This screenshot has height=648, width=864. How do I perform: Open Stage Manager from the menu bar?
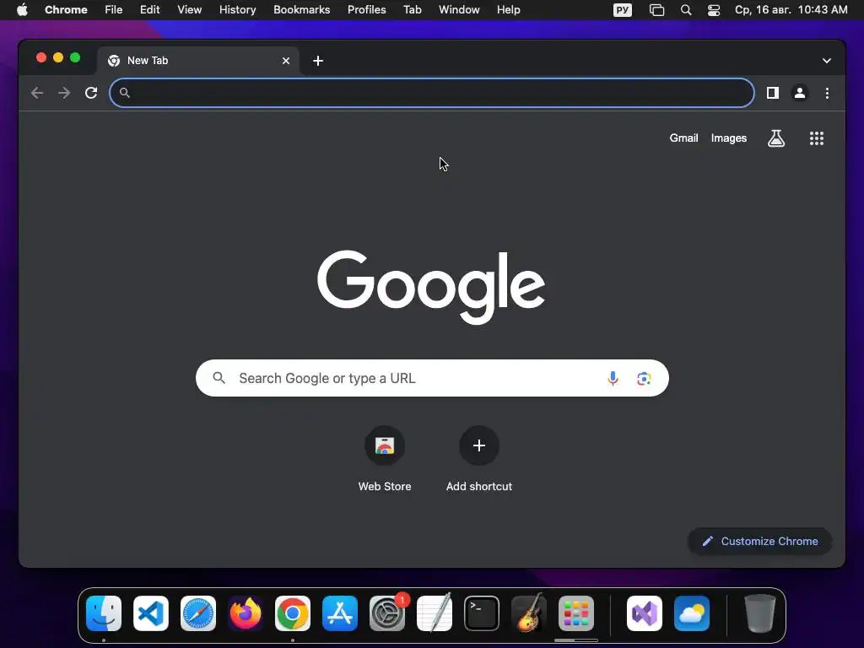(x=656, y=10)
